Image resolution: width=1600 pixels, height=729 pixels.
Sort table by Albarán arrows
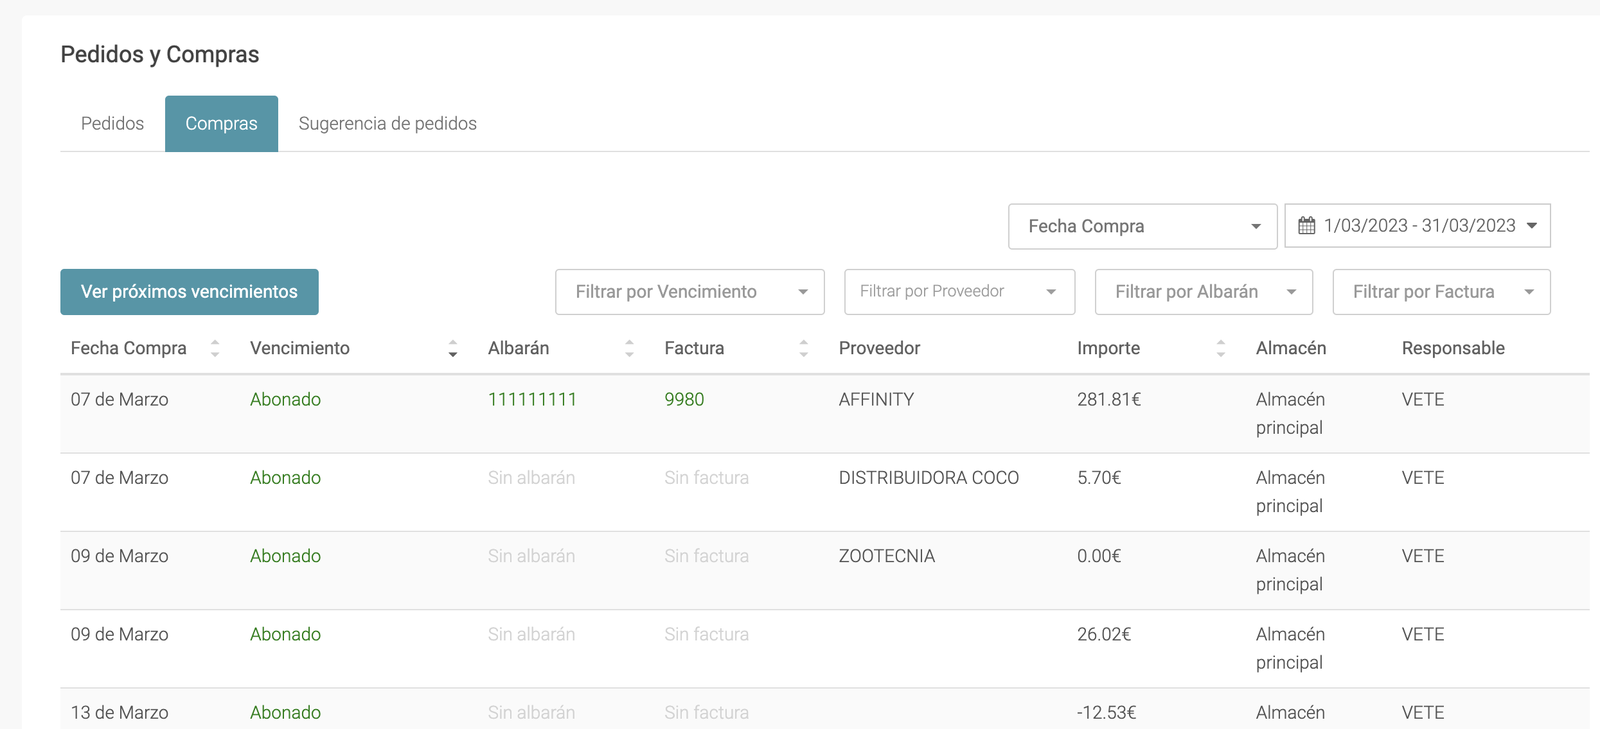[x=629, y=348]
